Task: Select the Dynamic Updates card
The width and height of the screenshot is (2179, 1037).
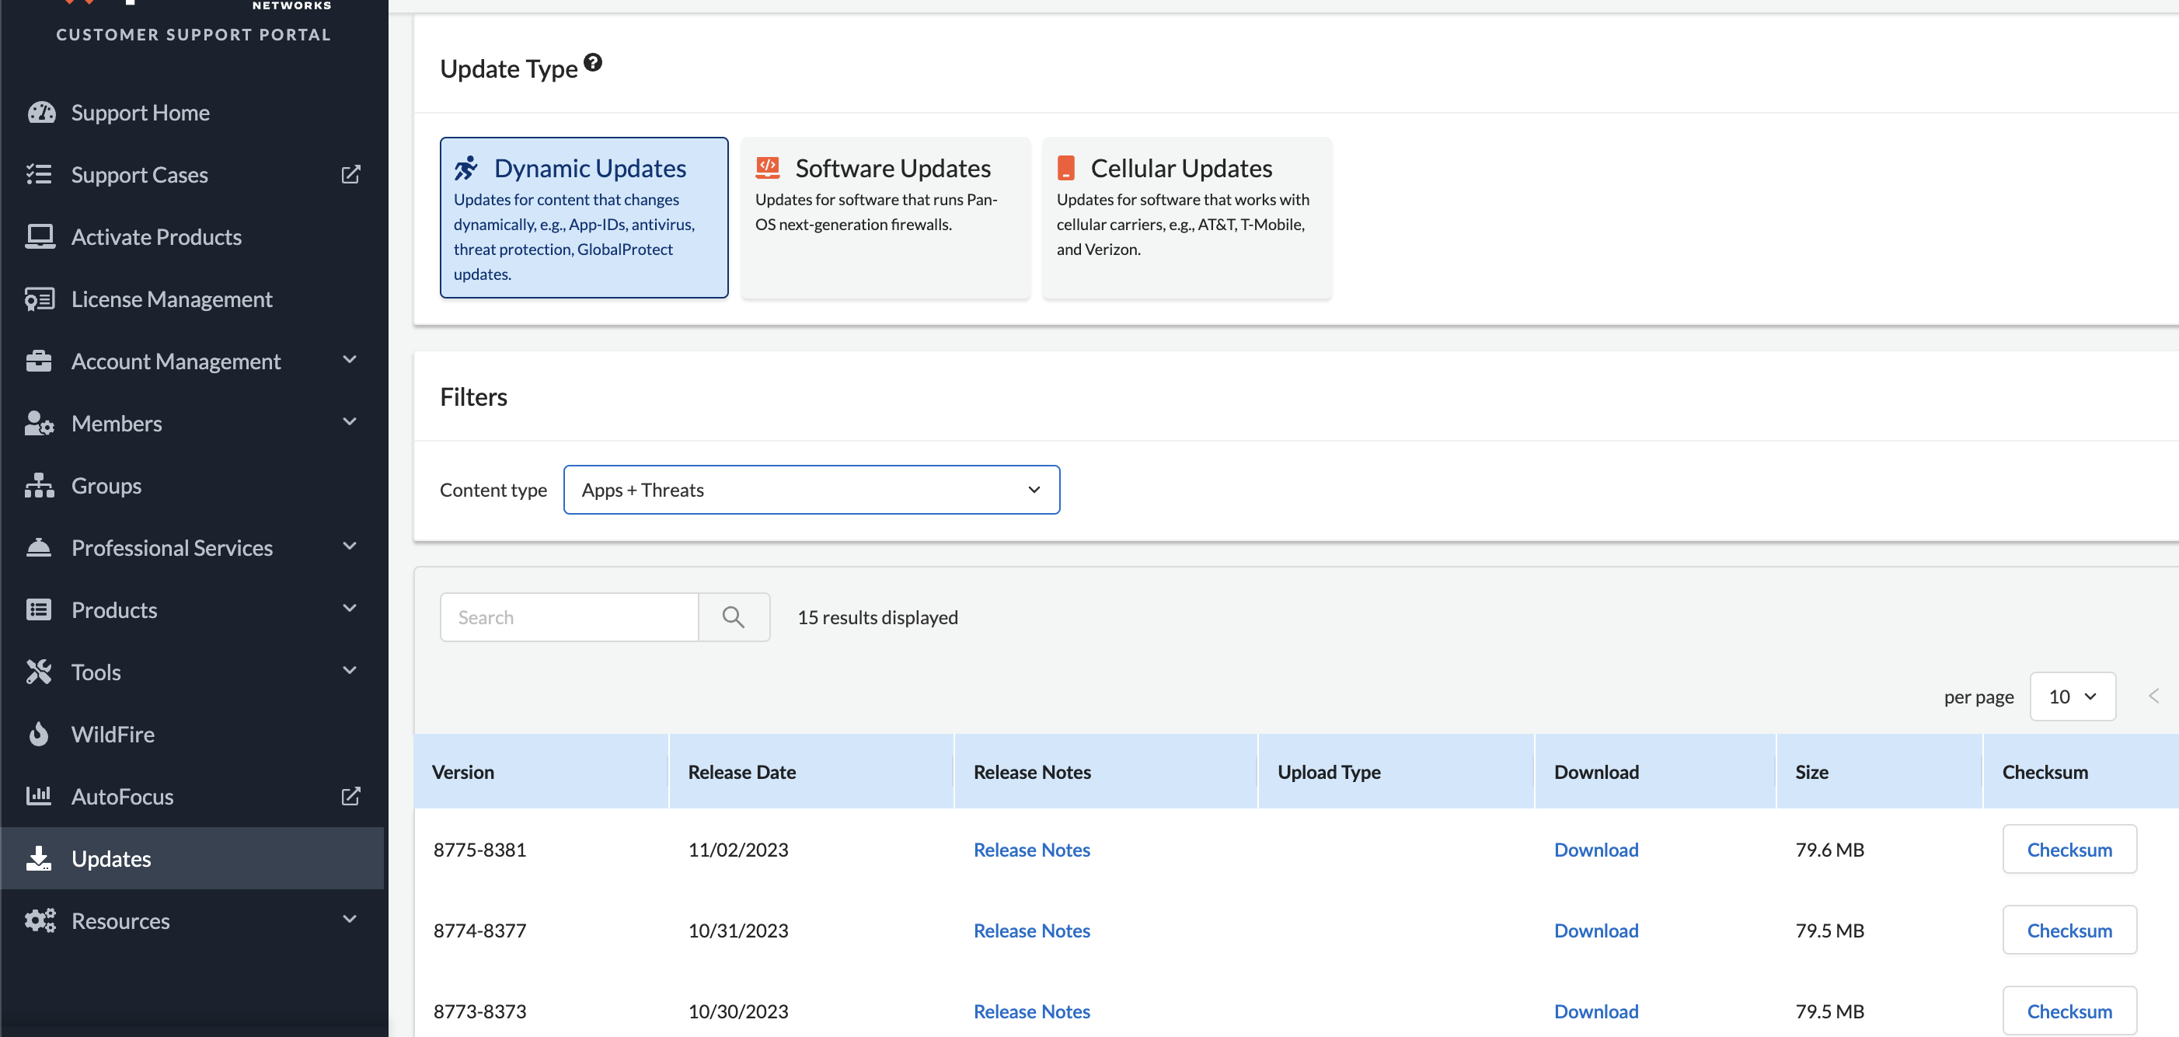Action: pyautogui.click(x=584, y=218)
